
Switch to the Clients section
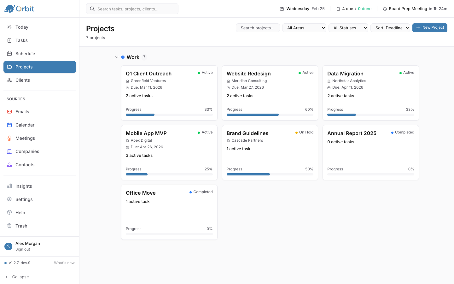22,80
